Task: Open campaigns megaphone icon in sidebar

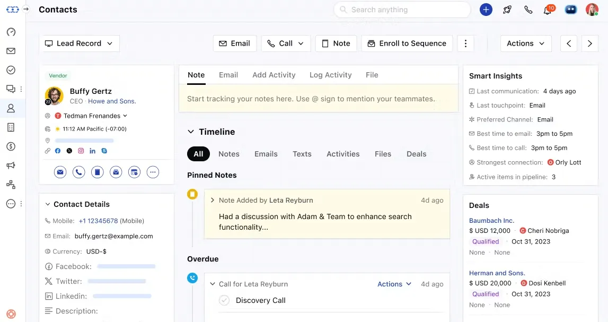Action: (x=11, y=166)
